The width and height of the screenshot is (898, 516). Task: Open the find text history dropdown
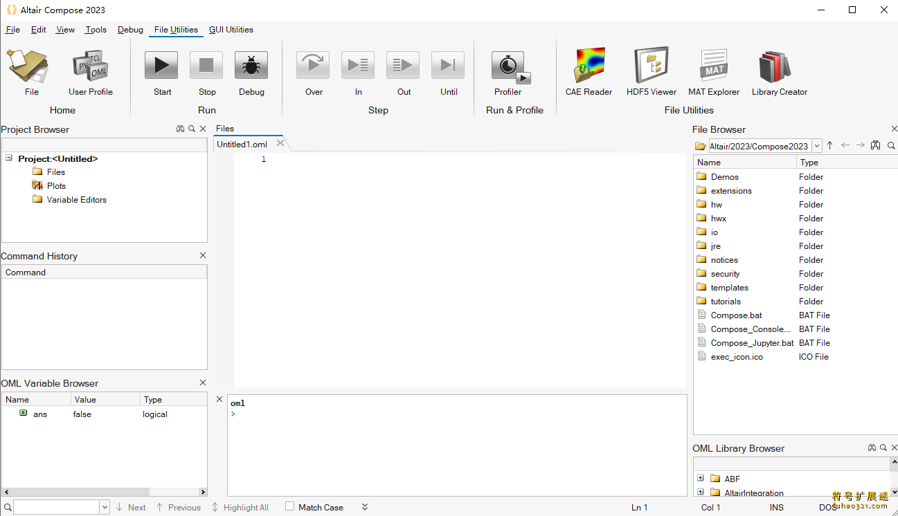coord(105,508)
